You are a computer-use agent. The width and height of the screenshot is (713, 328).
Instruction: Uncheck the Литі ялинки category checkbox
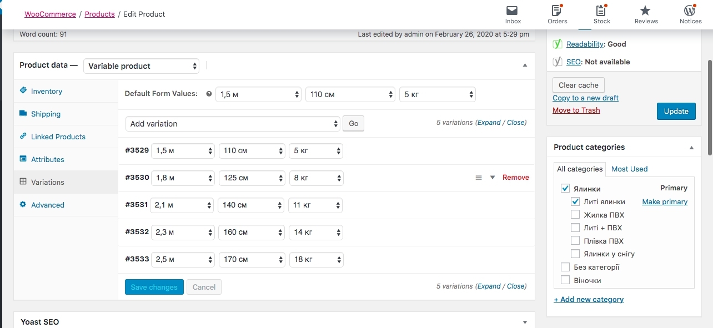[x=575, y=201]
